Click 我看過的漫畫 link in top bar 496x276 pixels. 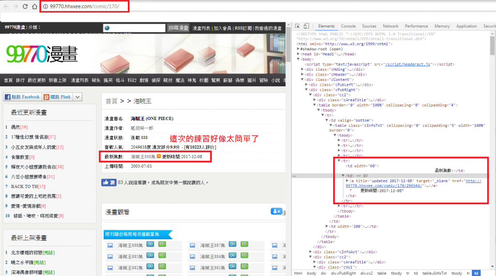(268, 28)
